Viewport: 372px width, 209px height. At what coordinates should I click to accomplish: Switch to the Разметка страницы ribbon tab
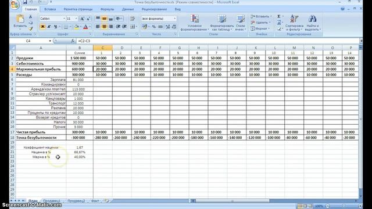(78, 9)
